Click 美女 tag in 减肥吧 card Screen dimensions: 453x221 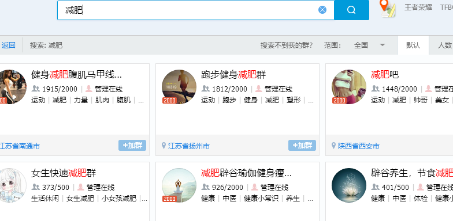pos(442,100)
